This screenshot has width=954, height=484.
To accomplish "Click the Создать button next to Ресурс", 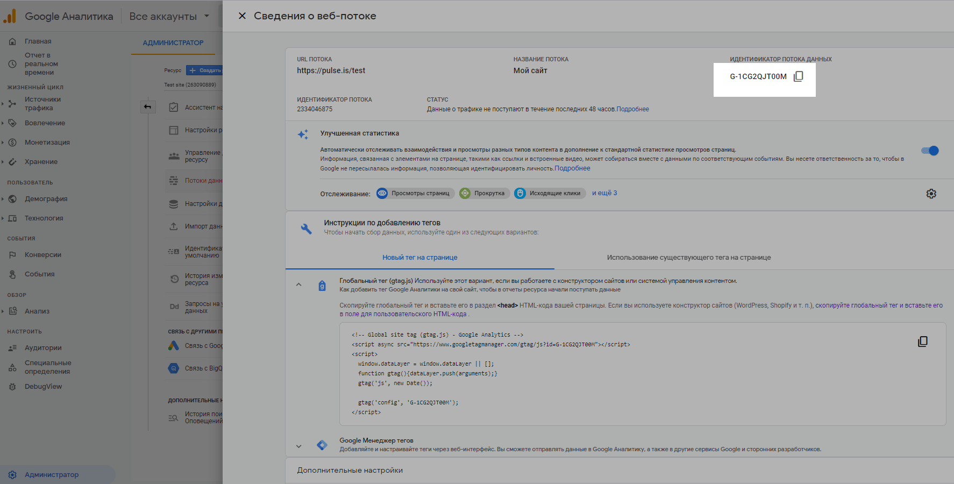I will [x=204, y=70].
